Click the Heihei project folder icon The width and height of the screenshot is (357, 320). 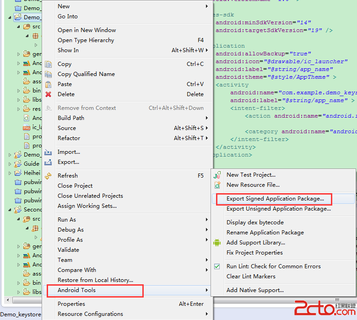pos(18,173)
